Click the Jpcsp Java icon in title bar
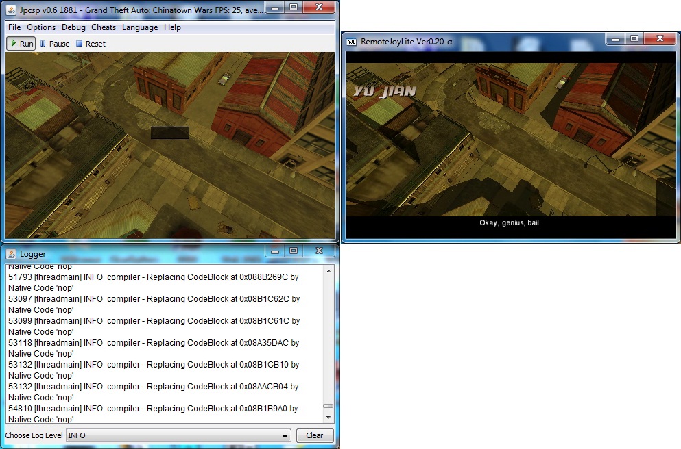The height and width of the screenshot is (449, 681). click(x=11, y=10)
